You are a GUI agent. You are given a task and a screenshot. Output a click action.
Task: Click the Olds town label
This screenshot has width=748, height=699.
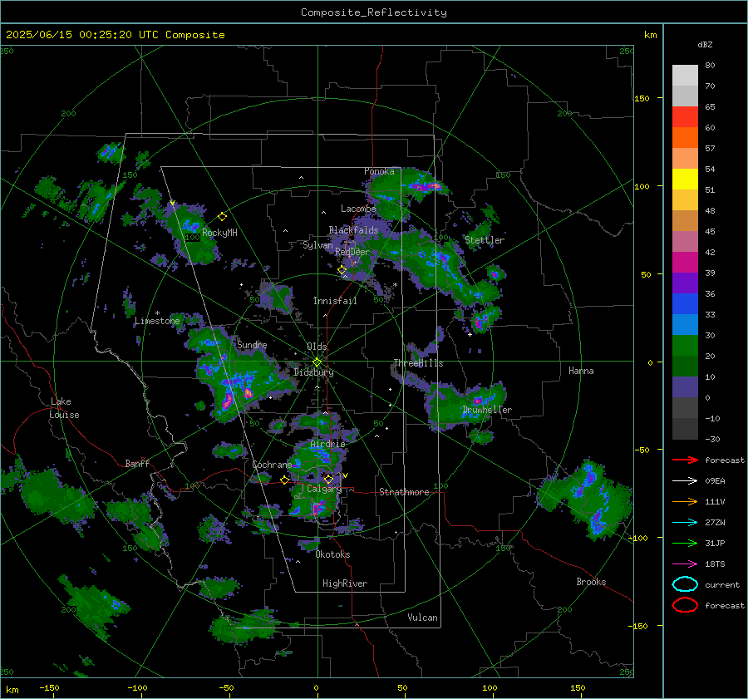click(x=317, y=347)
